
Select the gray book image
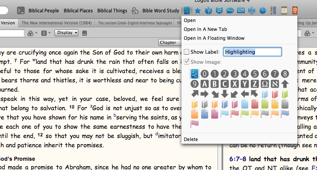[205, 104]
